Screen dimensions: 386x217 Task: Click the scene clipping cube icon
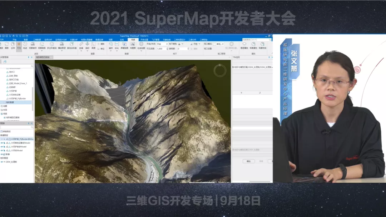pyautogui.click(x=42, y=44)
